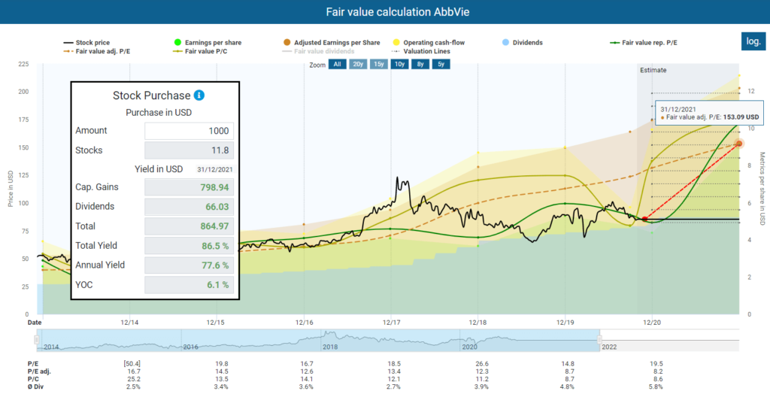Click the P/E adj. value 8.2
Screen dimensions: 770x394
pos(656,371)
